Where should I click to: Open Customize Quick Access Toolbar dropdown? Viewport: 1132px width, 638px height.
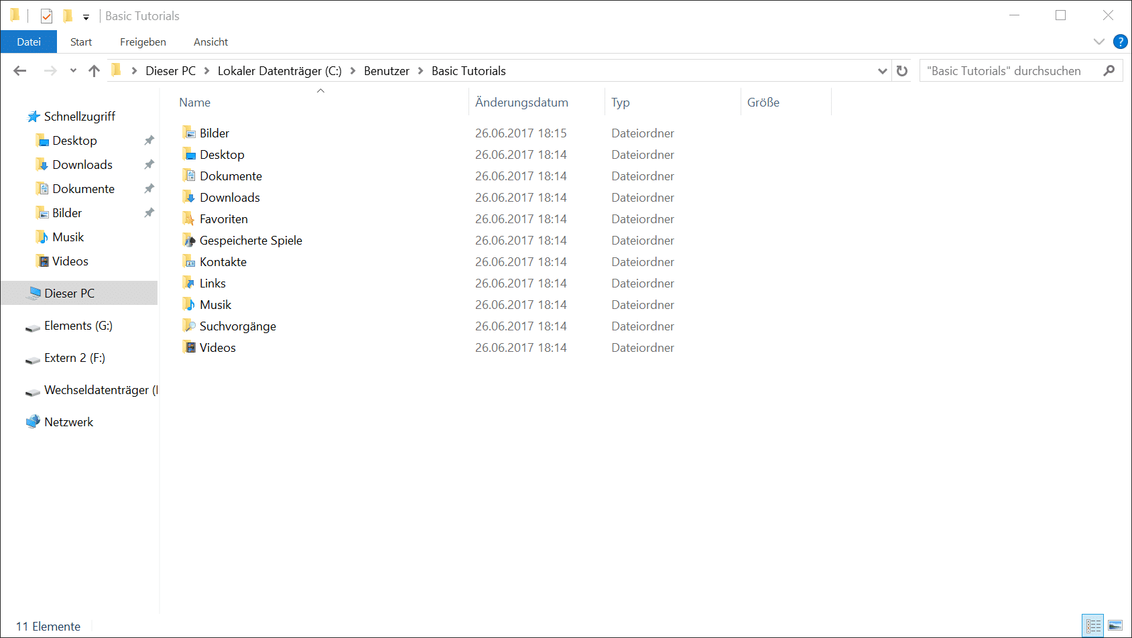(x=86, y=17)
